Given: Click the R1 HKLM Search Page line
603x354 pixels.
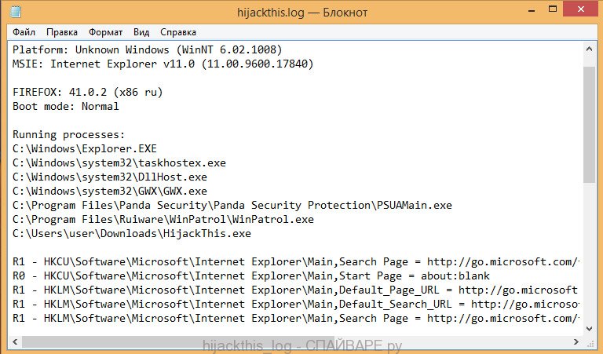Looking at the screenshot, I should [x=295, y=319].
